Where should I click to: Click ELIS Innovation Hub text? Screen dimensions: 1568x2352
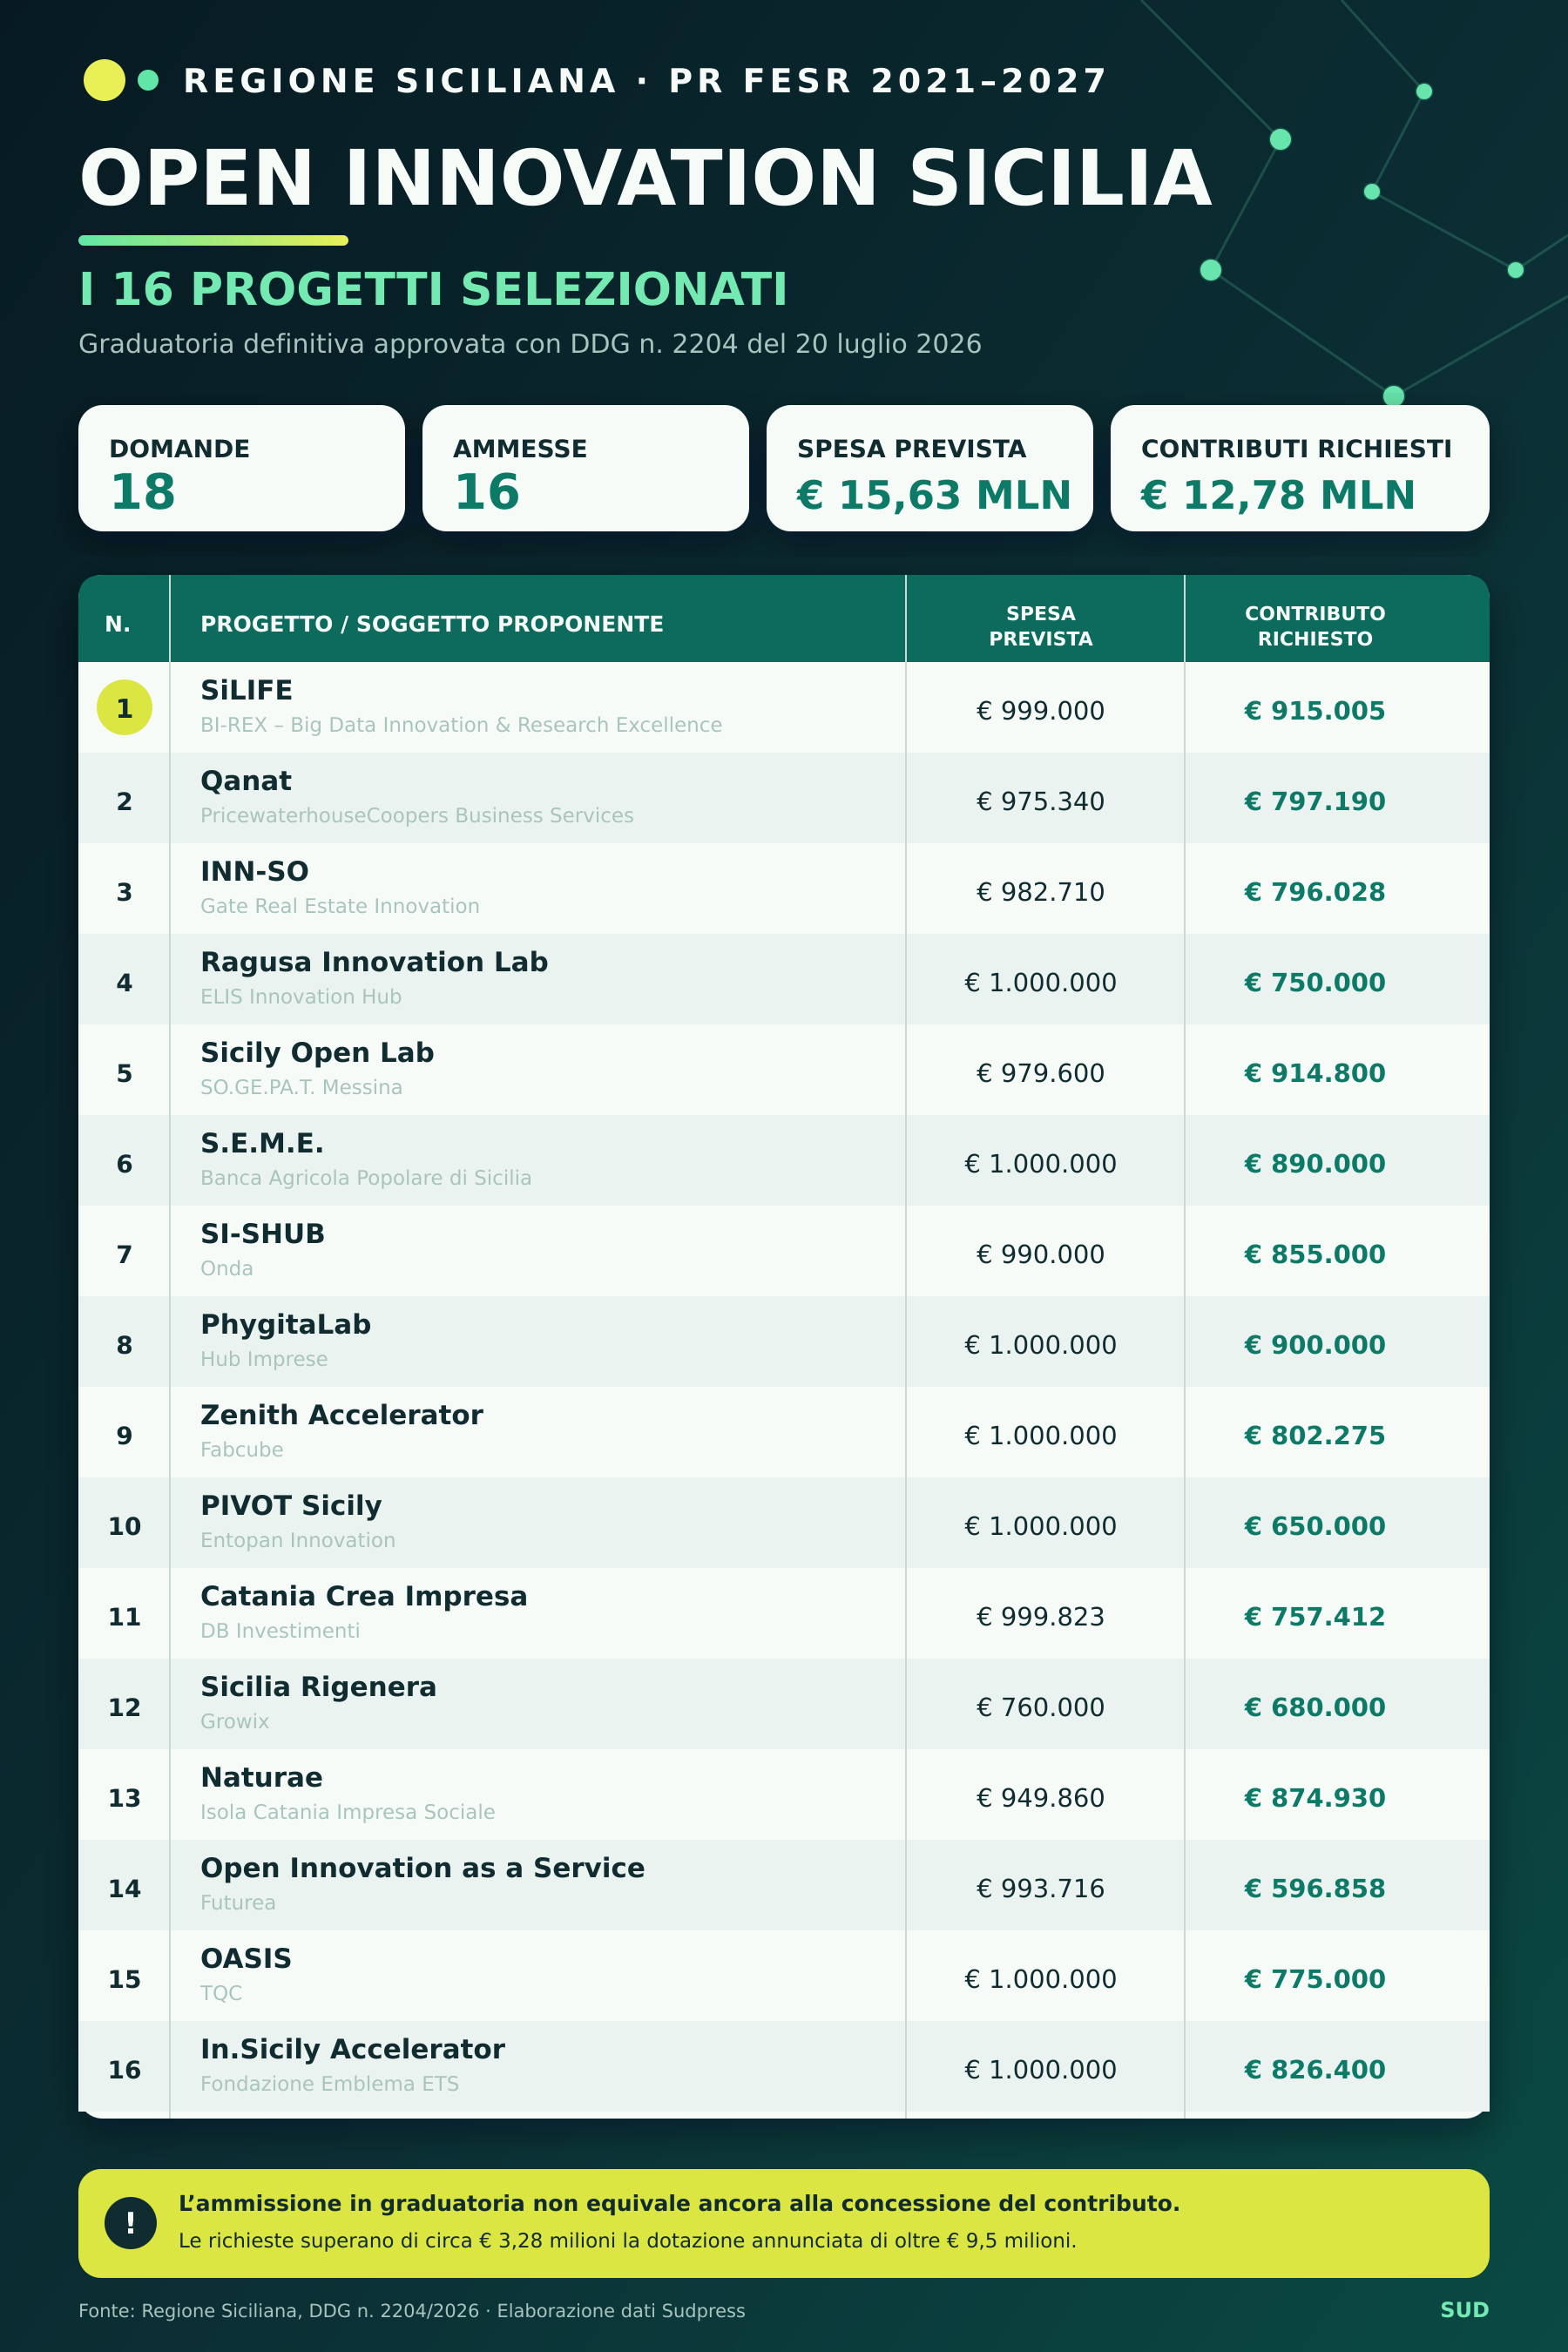tap(301, 997)
